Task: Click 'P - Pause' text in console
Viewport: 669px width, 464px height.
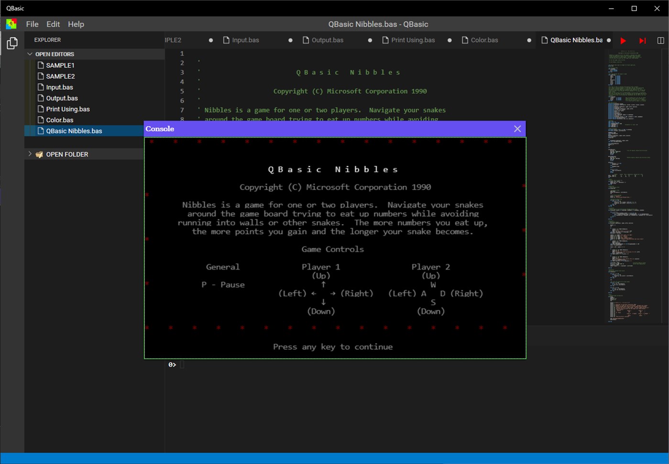Action: tap(223, 285)
